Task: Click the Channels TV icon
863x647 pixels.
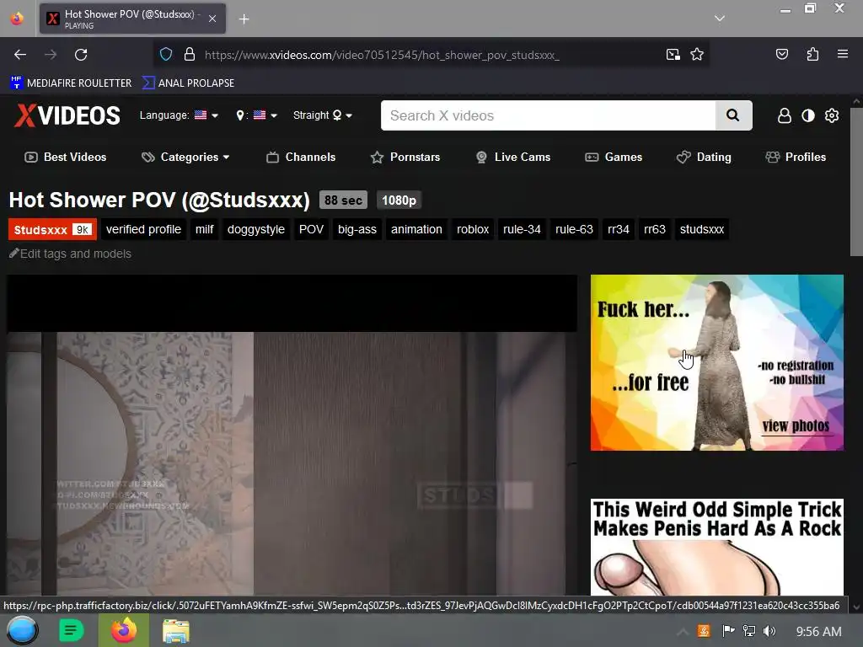Action: pyautogui.click(x=272, y=158)
